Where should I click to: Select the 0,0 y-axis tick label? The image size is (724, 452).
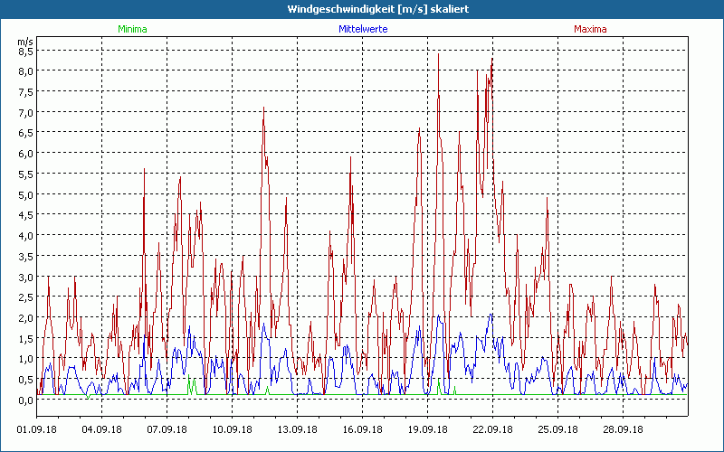[x=26, y=400]
